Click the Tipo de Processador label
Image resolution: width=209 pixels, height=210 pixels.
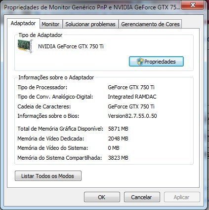pyautogui.click(x=42, y=87)
